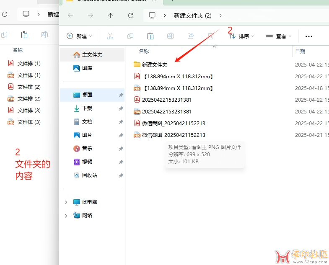Viewport: 329px width, 265px height.
Task: Click the Share icon in toolbar
Action: (191, 36)
